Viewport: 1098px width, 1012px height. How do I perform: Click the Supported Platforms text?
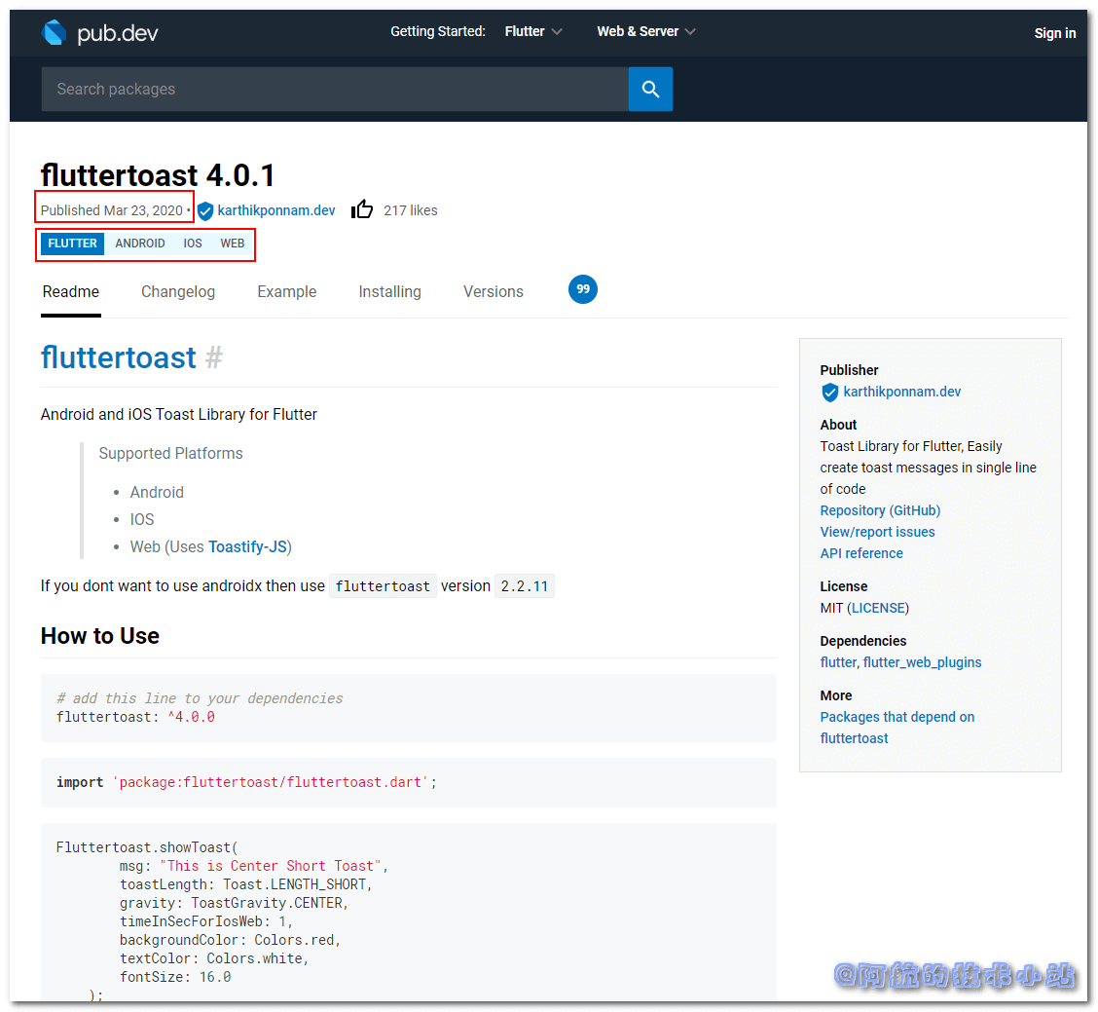[171, 454]
